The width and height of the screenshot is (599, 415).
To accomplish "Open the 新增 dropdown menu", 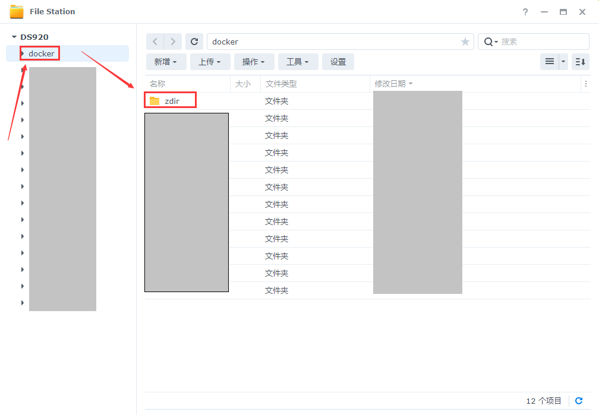I will point(166,62).
